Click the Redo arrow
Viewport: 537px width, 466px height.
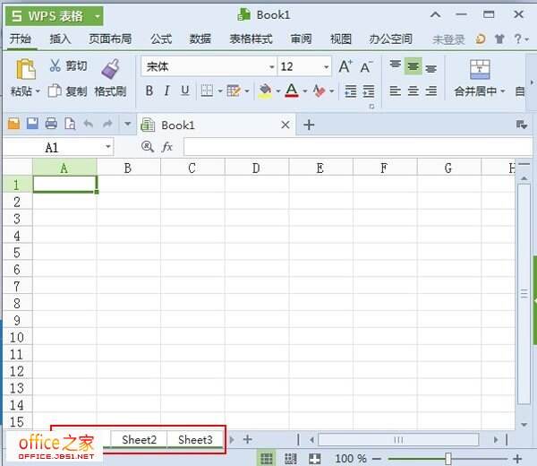tap(107, 124)
